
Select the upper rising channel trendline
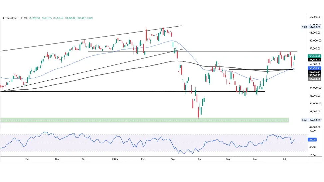point(91,39)
